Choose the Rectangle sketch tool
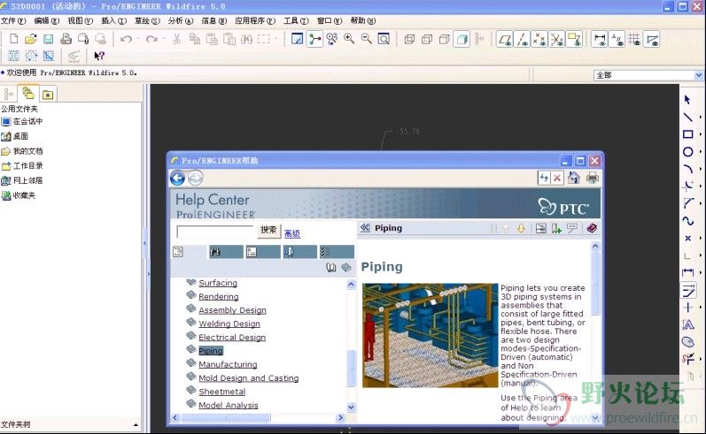This screenshot has width=706, height=434. click(687, 133)
